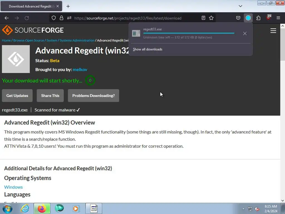Click the URL address field
The image size is (285, 214).
tap(128, 18)
